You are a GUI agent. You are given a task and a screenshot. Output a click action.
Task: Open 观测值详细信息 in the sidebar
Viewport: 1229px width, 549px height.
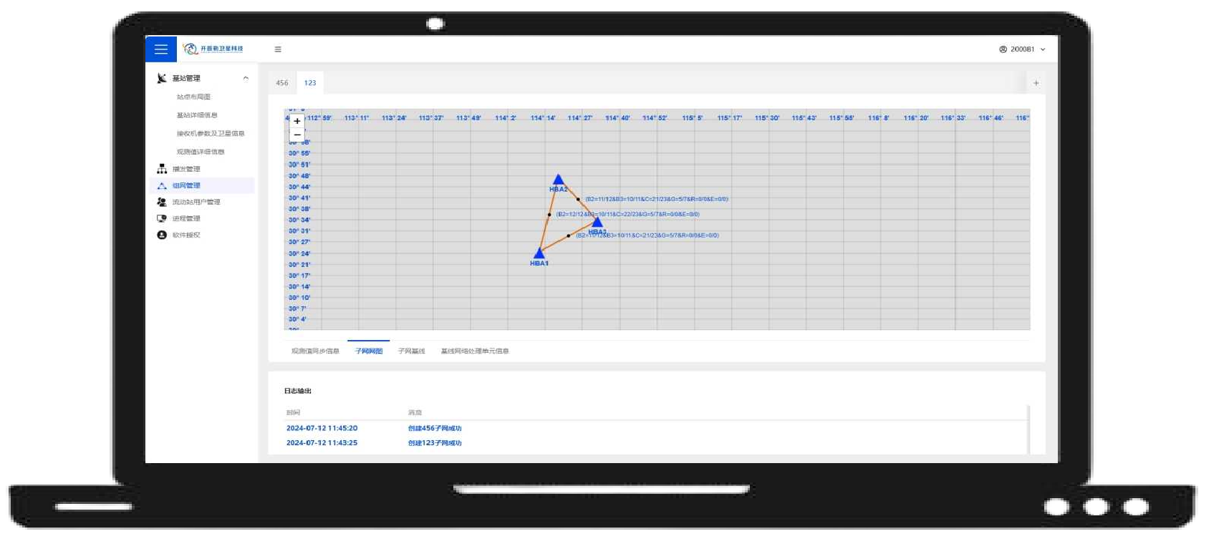pyautogui.click(x=201, y=152)
